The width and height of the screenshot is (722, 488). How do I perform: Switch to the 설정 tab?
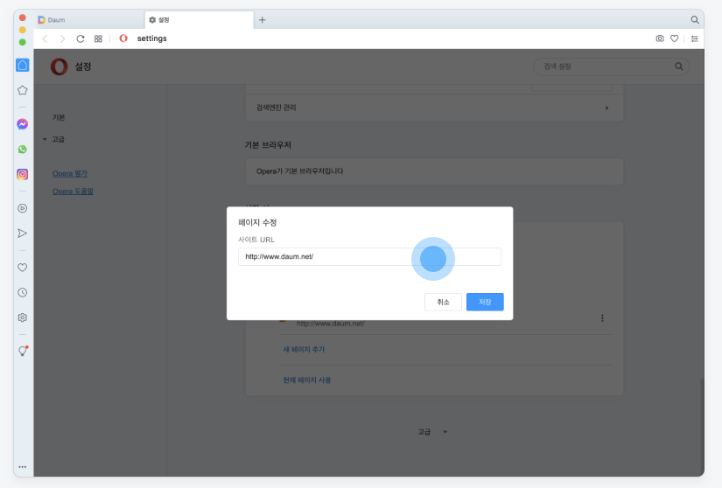[199, 20]
